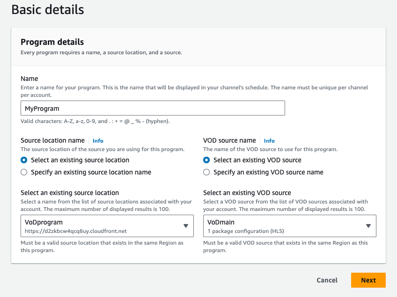Click the arrow icon on VoDprogram dropdown

coord(185,226)
